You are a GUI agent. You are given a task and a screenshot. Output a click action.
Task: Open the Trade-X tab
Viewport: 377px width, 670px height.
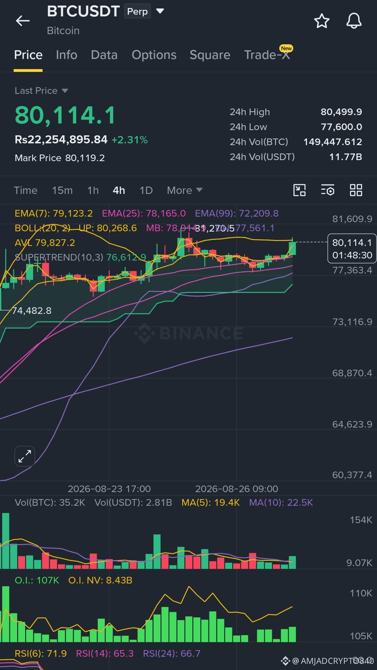tap(267, 55)
